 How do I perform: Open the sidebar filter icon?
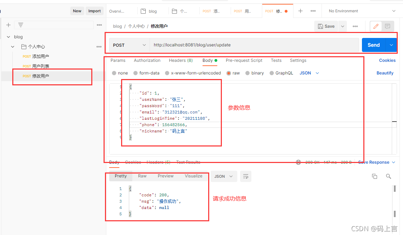click(x=20, y=25)
